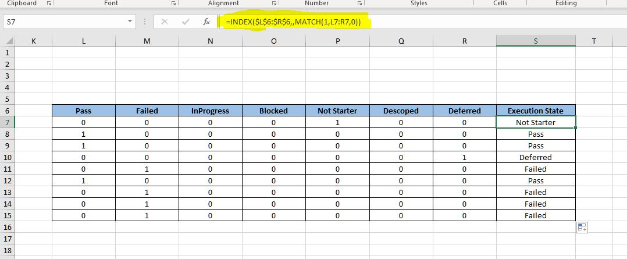Screen dimensions: 627x259
Task: Select column K header
Action: click(34, 41)
